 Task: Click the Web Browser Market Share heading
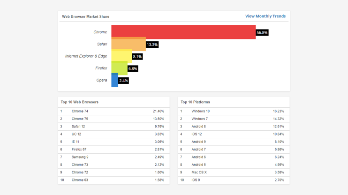click(86, 16)
